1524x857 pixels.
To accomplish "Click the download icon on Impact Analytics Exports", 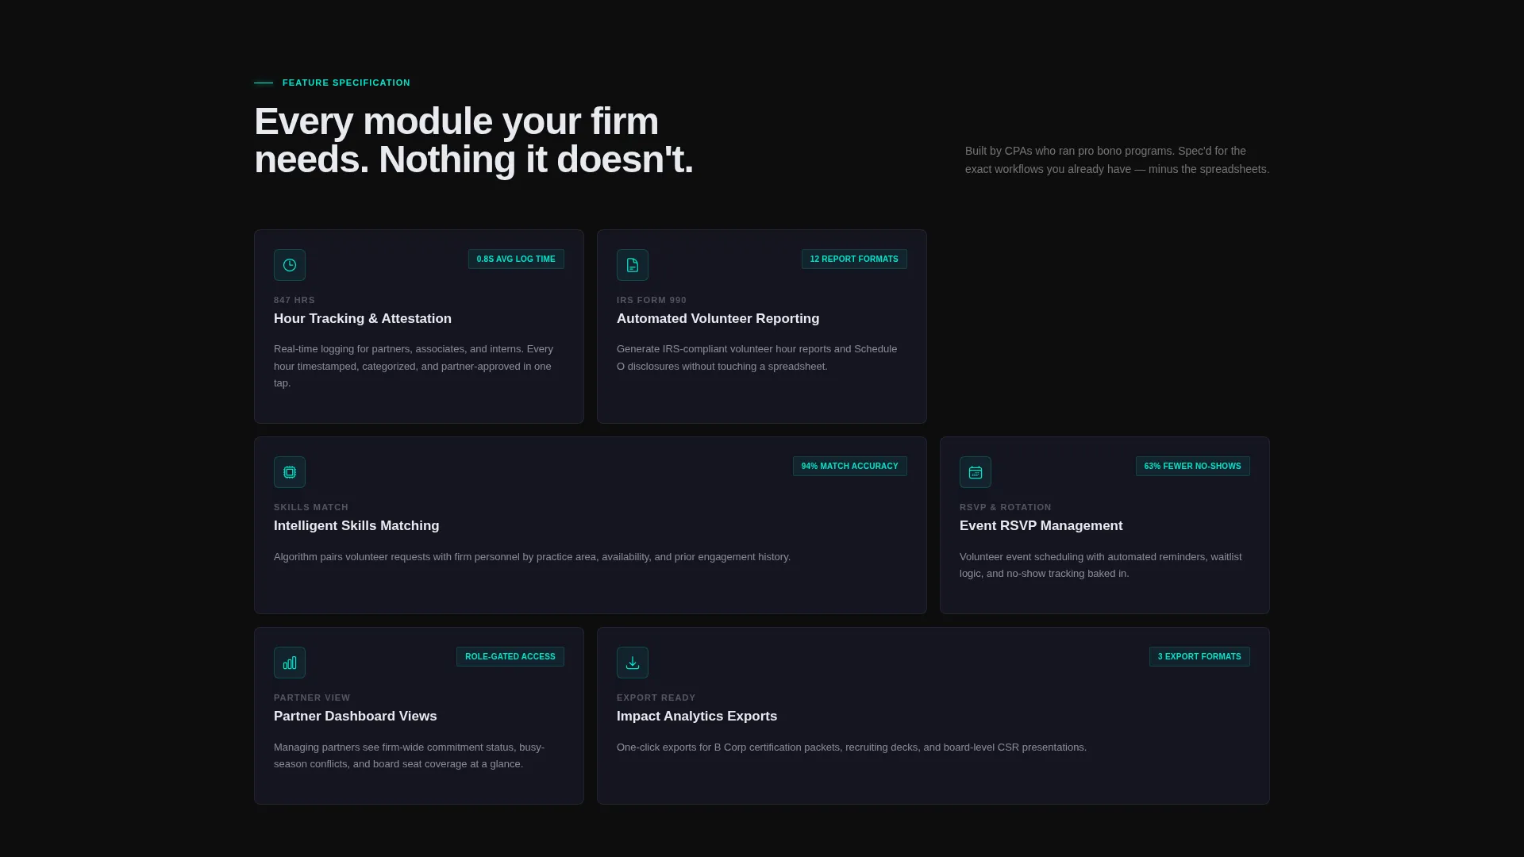I will click(633, 663).
